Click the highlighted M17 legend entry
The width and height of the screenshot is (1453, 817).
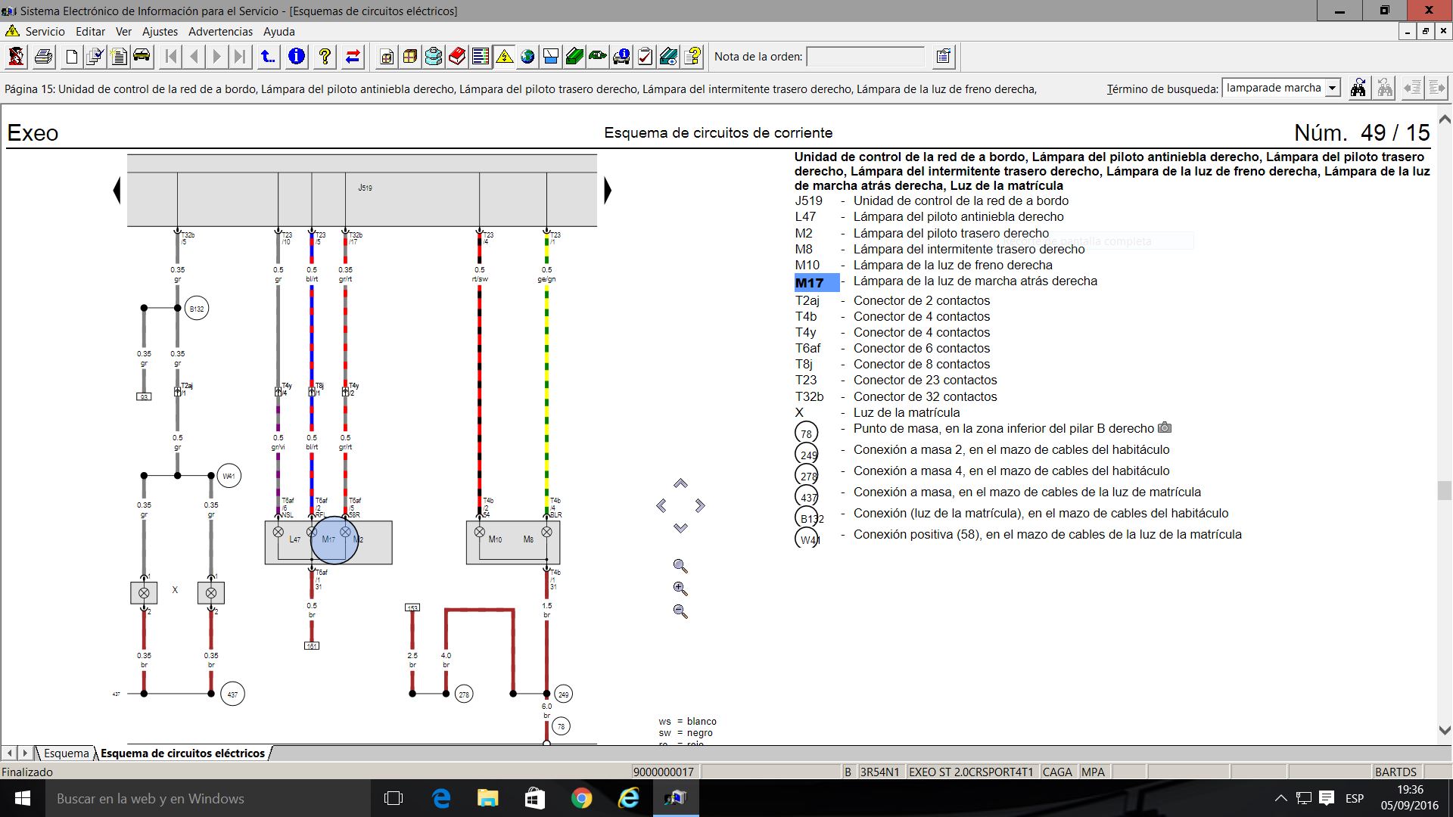point(817,282)
